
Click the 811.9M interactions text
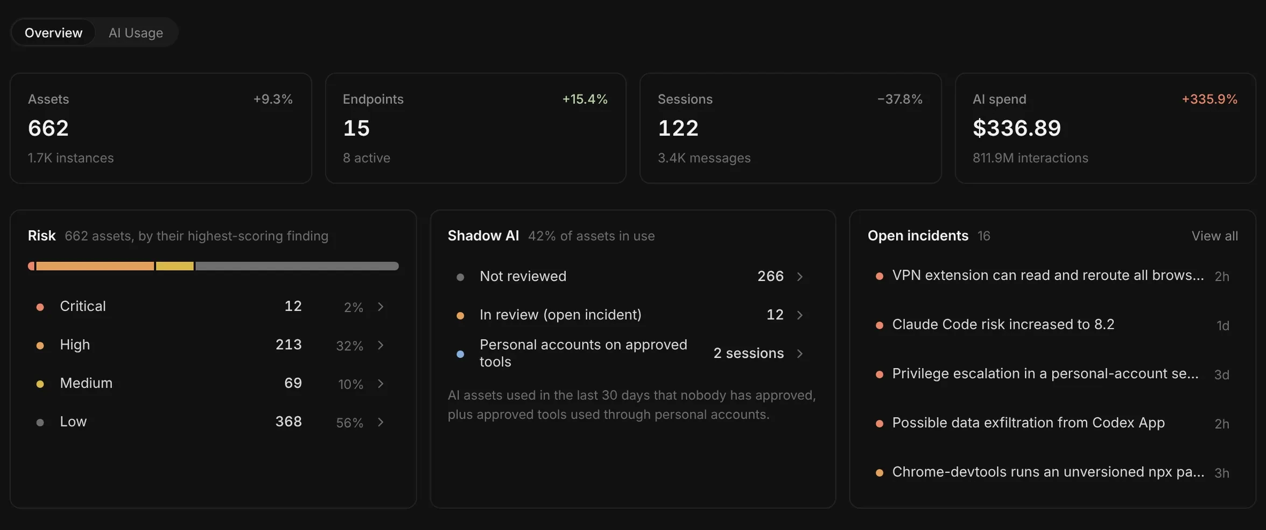pos(1030,158)
